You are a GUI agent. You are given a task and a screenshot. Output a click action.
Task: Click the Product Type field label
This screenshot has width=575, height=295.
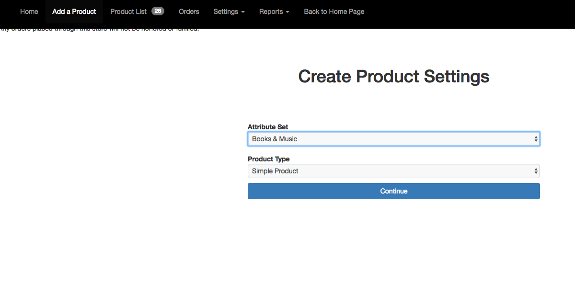268,159
